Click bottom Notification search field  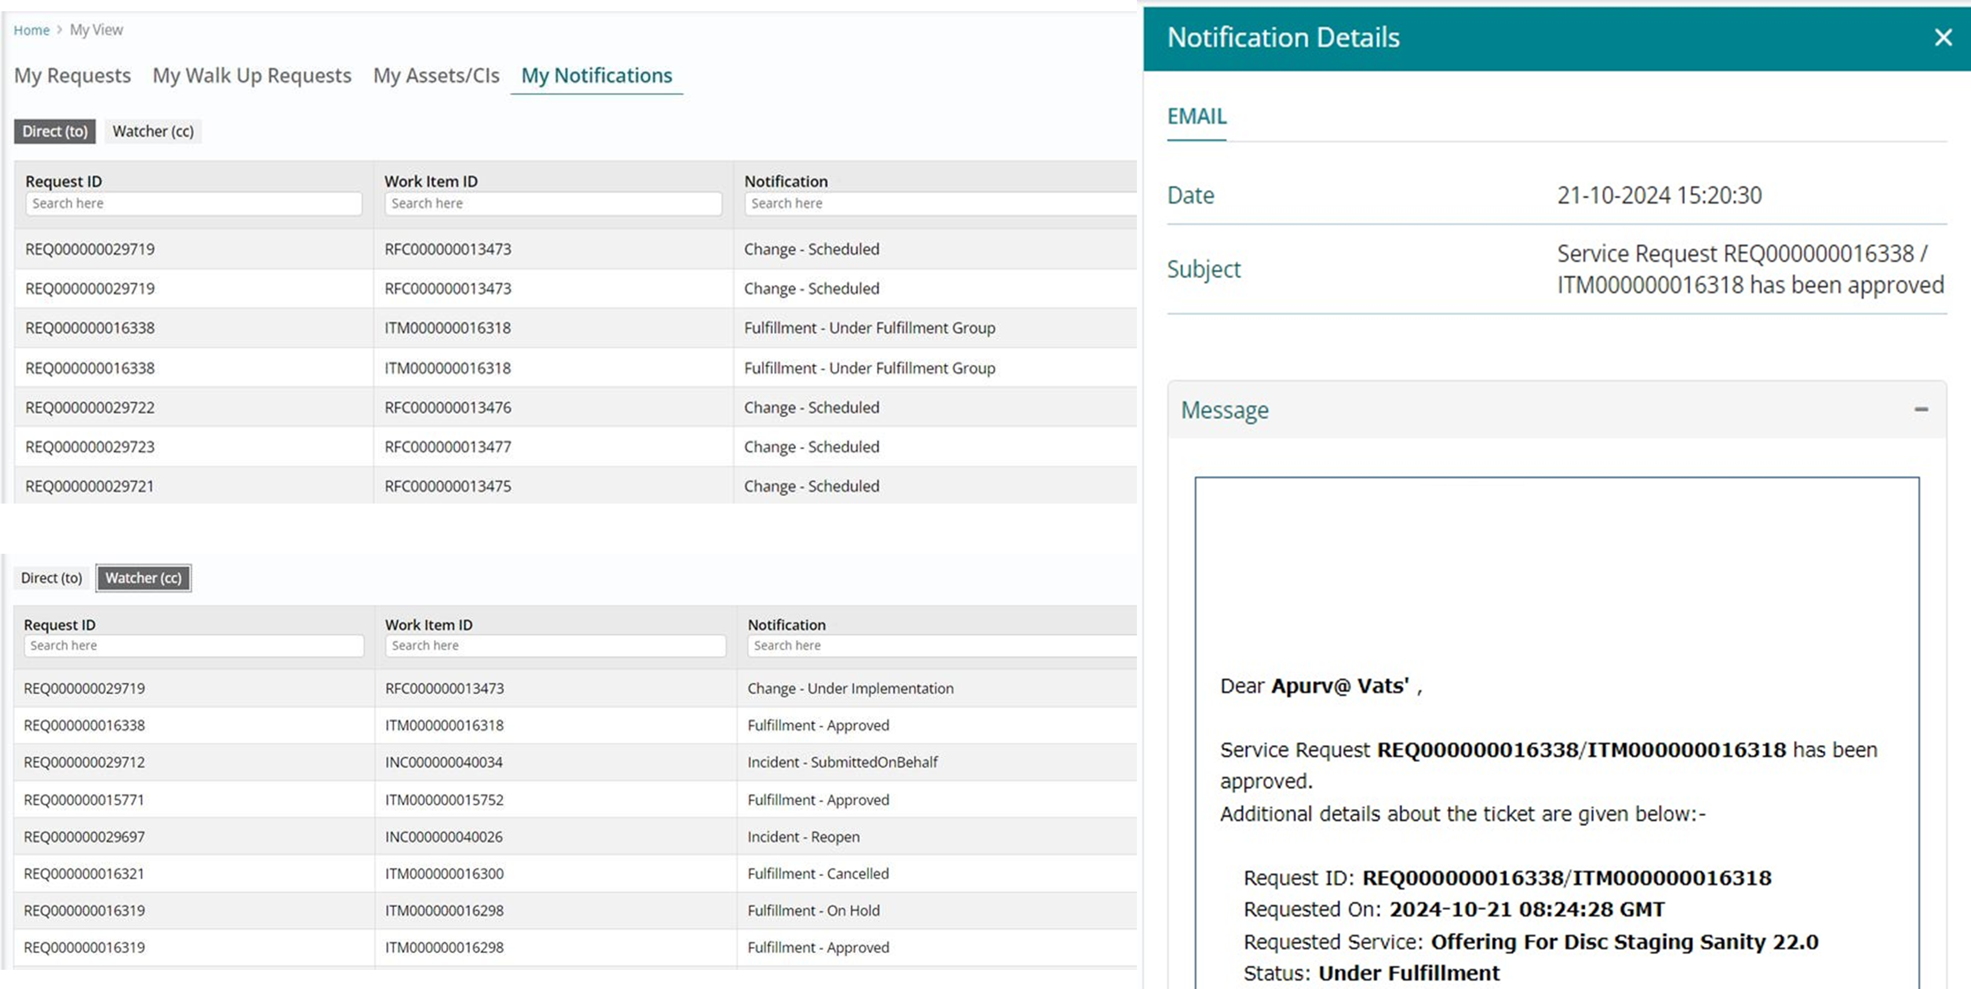[x=941, y=646]
